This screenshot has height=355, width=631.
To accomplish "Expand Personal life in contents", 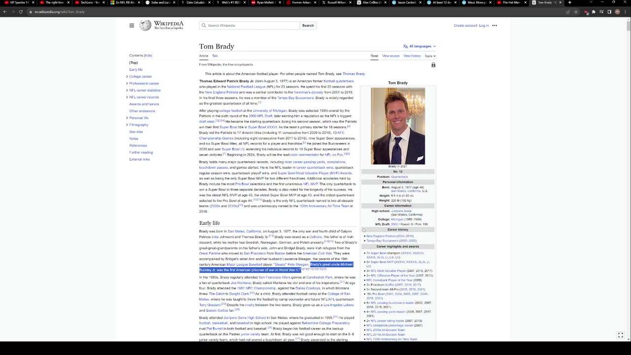I will click(127, 118).
